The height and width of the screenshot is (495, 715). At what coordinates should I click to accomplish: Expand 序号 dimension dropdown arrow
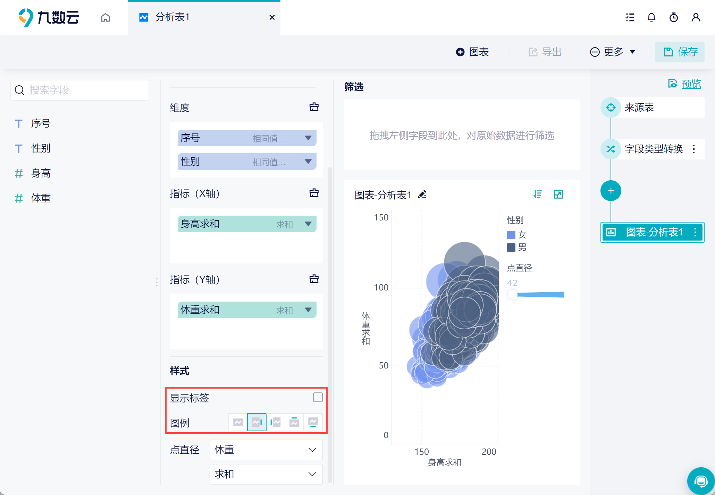coord(308,138)
